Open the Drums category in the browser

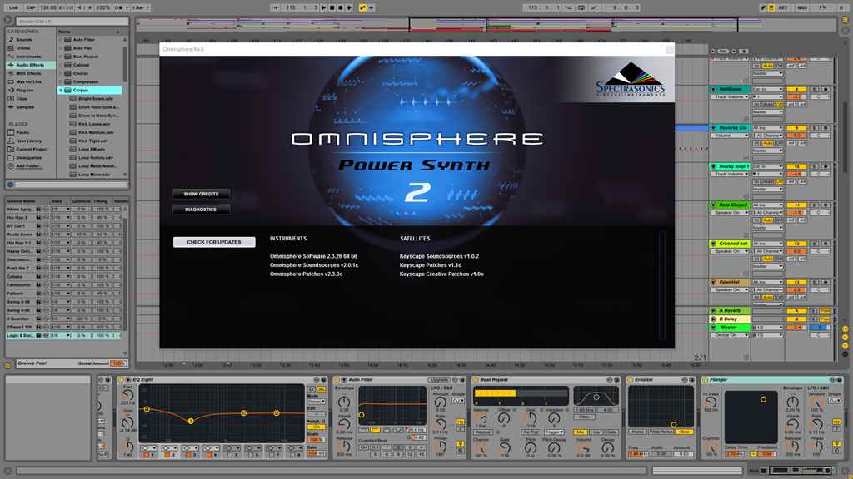[x=22, y=47]
